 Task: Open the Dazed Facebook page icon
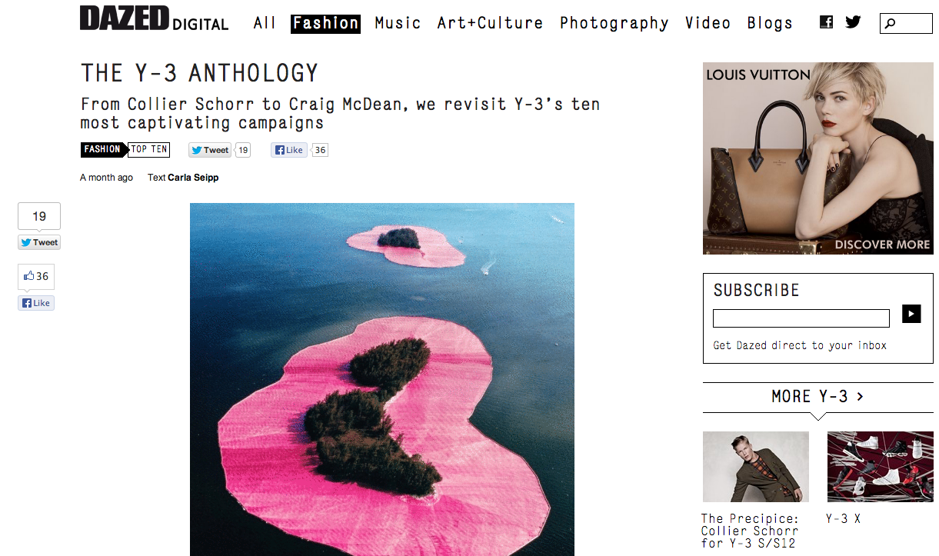pyautogui.click(x=827, y=22)
